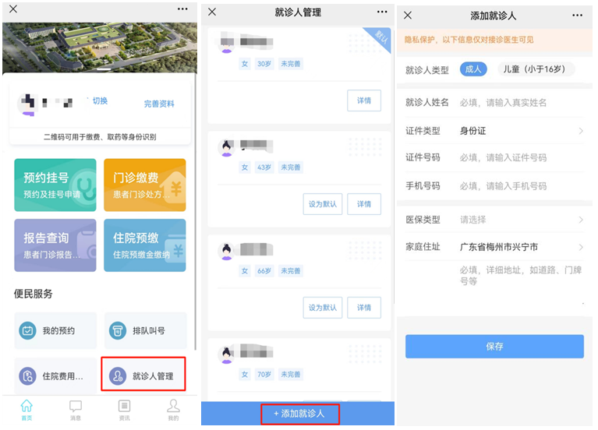Open 报告查询 report query tile
Image resolution: width=598 pixels, height=430 pixels.
(x=55, y=245)
